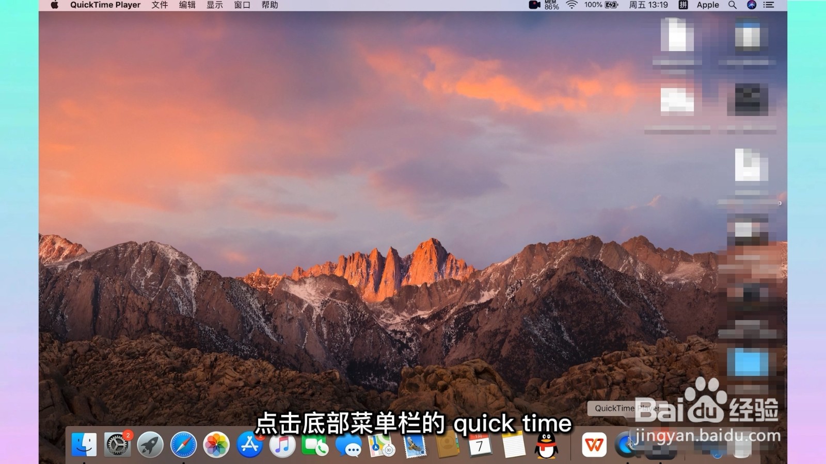This screenshot has height=464, width=826.
Task: Open the 帮助 menu
Action: coord(269,5)
